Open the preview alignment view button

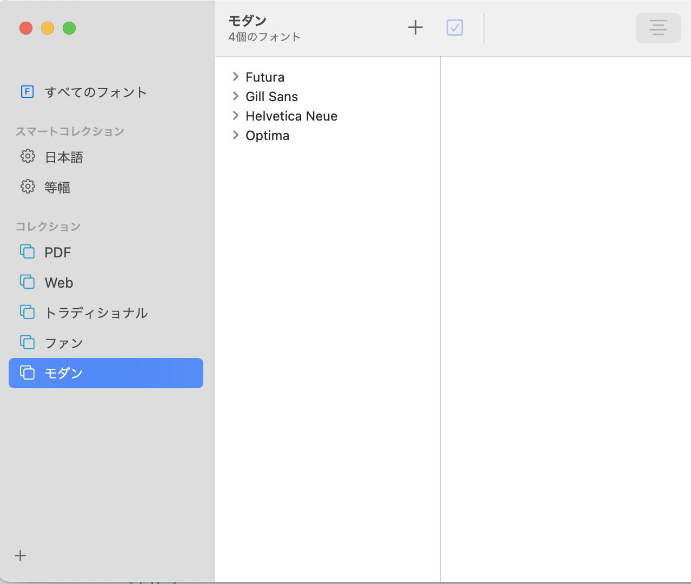[x=658, y=28]
